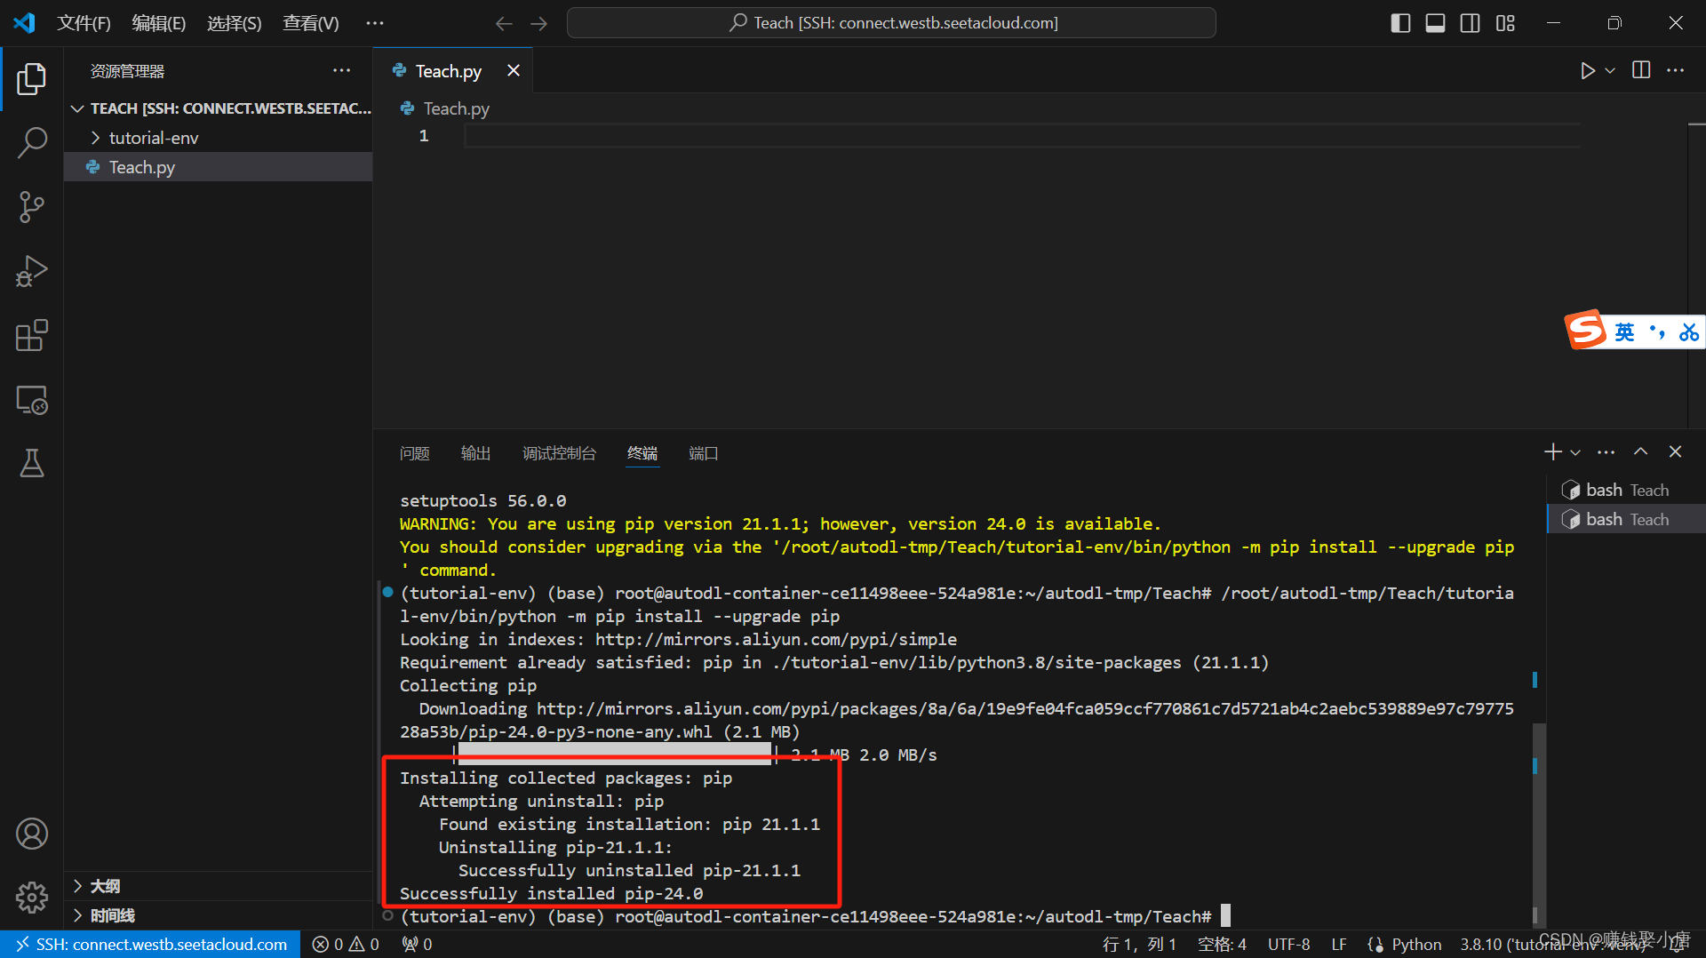Open new terminal profile dropdown
This screenshot has height=958, width=1706.
(1575, 452)
